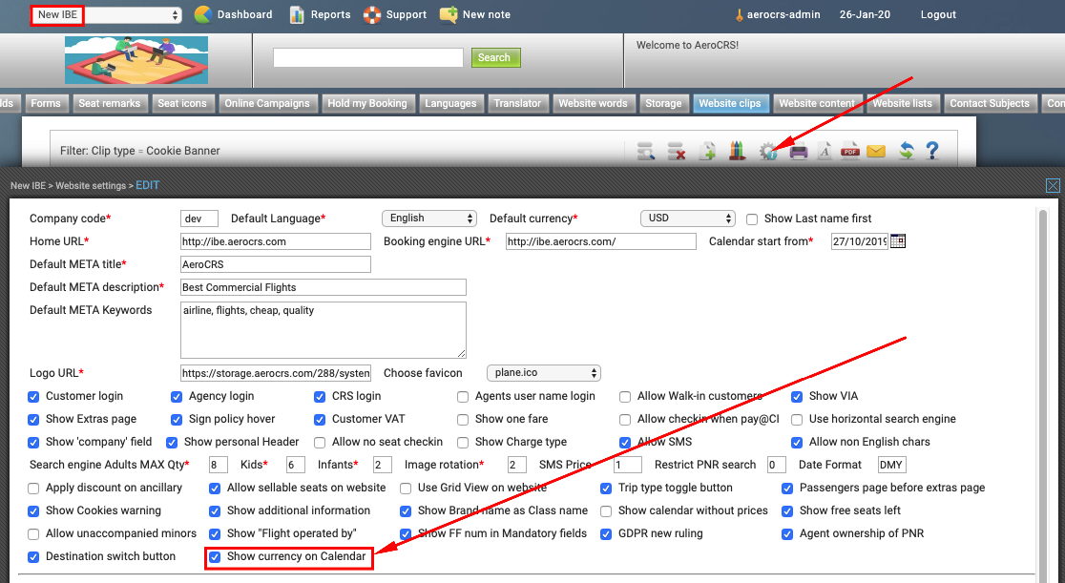The width and height of the screenshot is (1065, 583).
Task: Open the Calendar start date picker icon
Action: [898, 241]
